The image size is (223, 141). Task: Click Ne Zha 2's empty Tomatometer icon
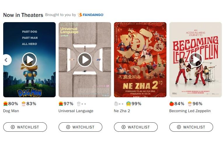[x=116, y=104]
